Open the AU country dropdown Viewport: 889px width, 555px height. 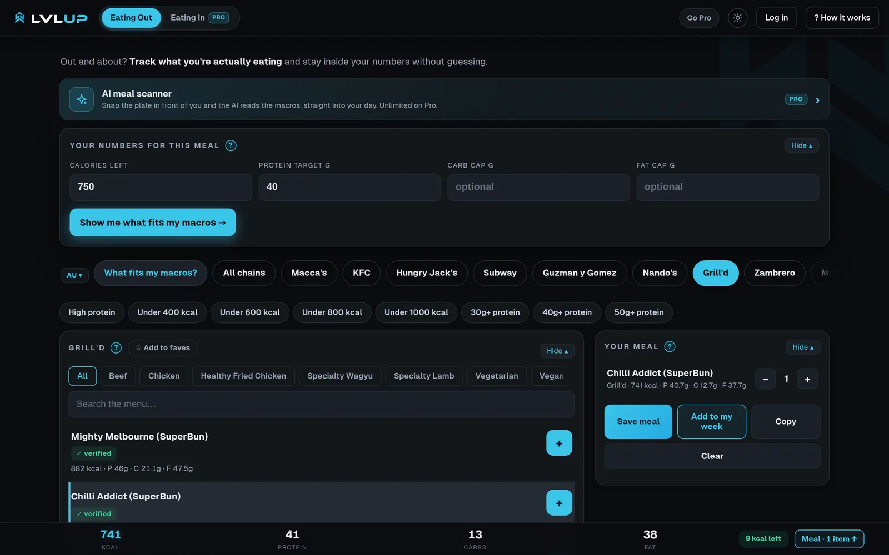(x=74, y=275)
